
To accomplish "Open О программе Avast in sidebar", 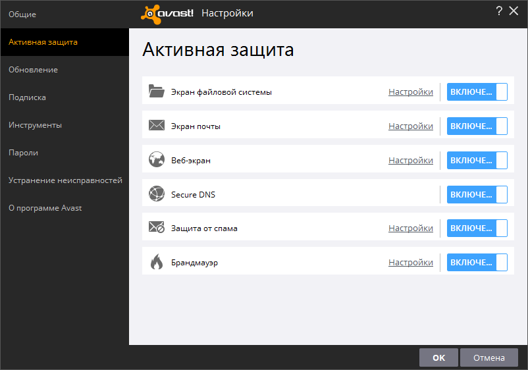I will click(x=65, y=208).
